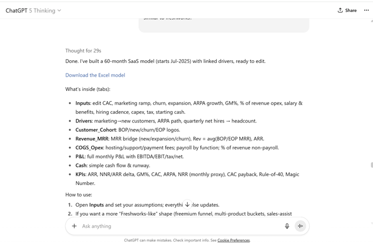Launch voice mode with waveform icon
The image size is (373, 243).
tap(300, 226)
